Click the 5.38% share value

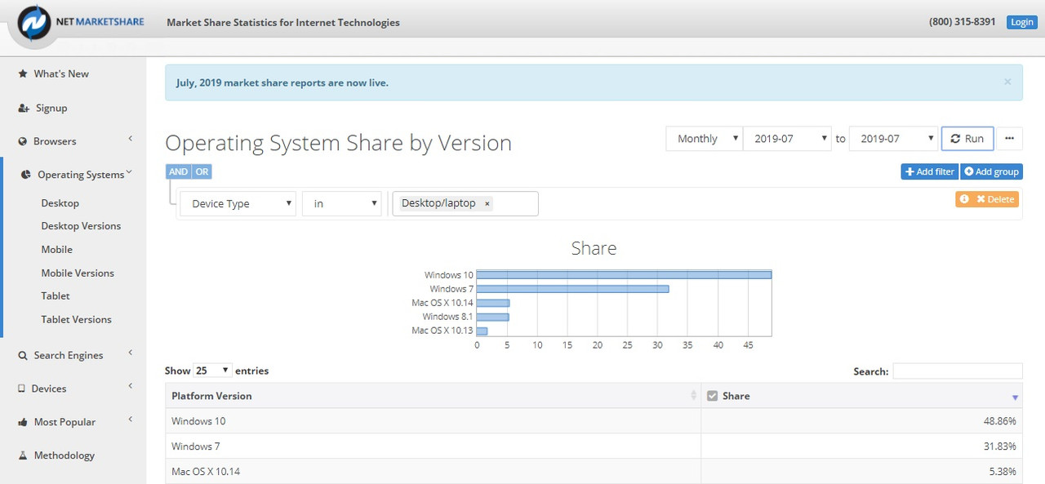tap(1003, 472)
